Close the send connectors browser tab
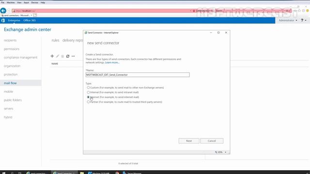This screenshot has width=310, height=174. pyautogui.click(x=31, y=15)
